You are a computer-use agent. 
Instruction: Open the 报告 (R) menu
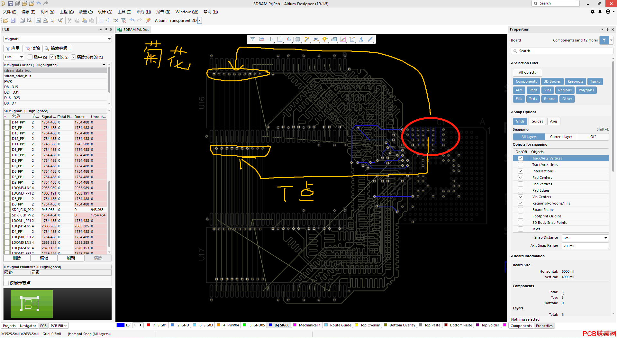point(163,12)
